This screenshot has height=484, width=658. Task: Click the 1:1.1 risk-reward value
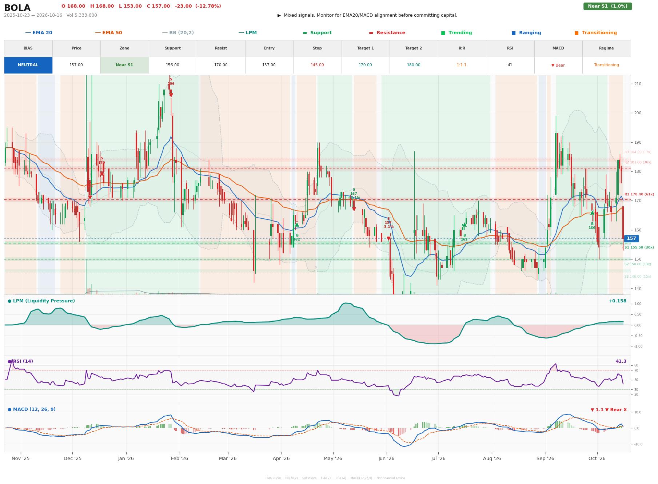(x=462, y=65)
